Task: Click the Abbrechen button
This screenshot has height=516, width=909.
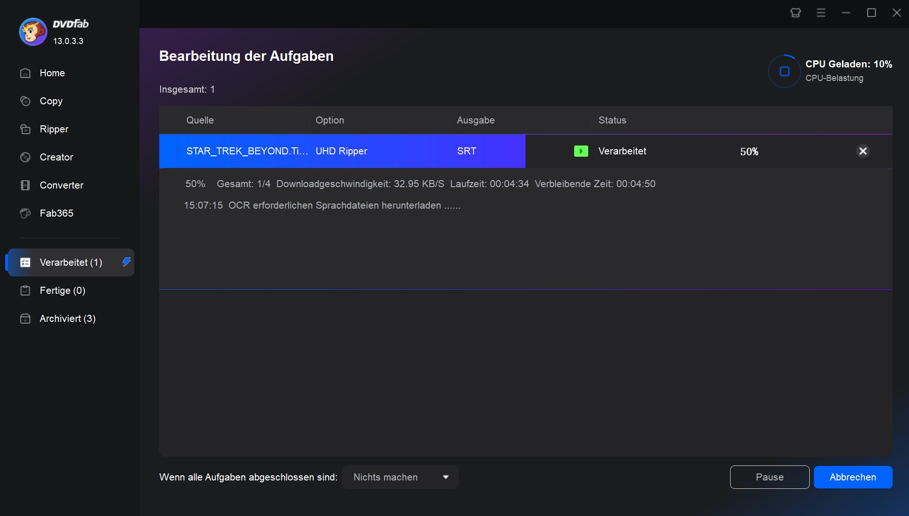Action: tap(853, 477)
